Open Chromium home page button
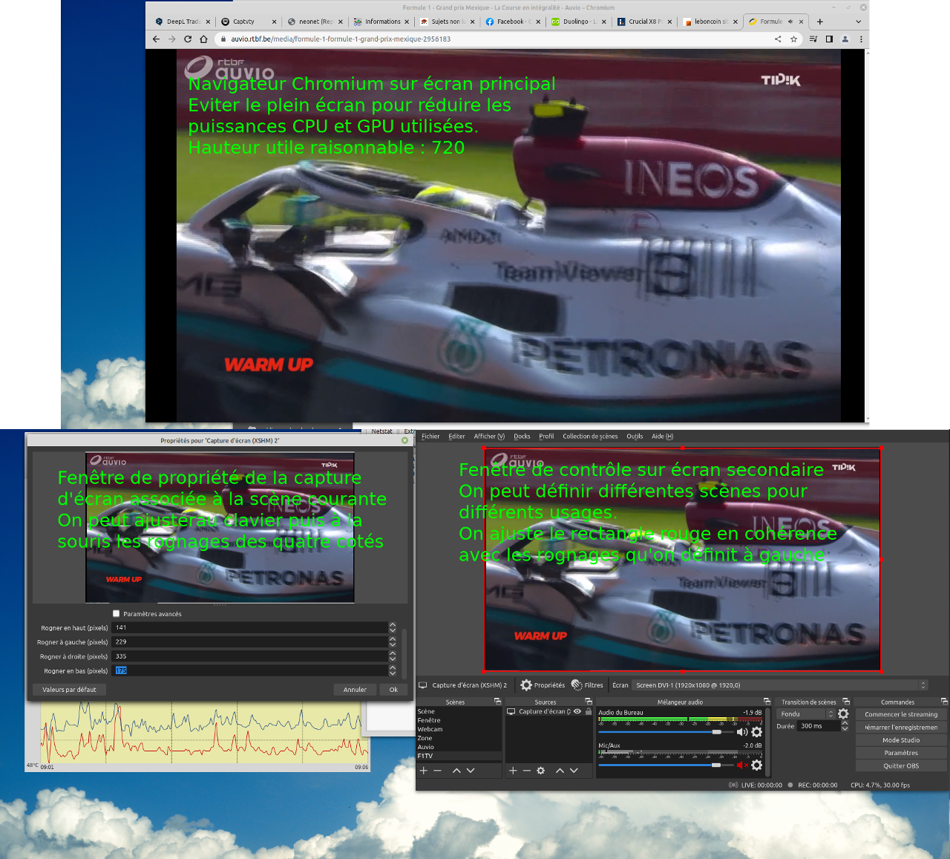The width and height of the screenshot is (950, 859). 203,39
